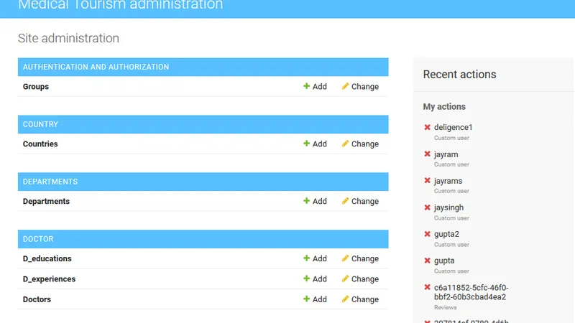This screenshot has height=323, width=575.
Task: Click Change link for D_experiences
Action: pos(360,279)
